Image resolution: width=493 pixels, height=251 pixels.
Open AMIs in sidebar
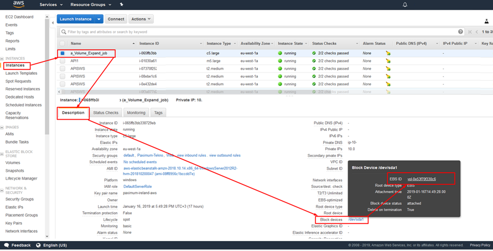point(9,134)
